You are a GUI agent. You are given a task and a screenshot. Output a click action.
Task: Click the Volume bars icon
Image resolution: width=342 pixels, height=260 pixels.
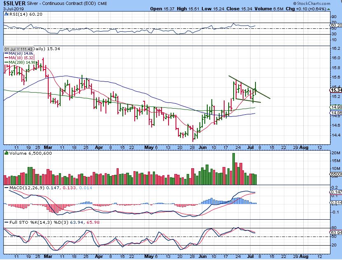click(x=5, y=153)
